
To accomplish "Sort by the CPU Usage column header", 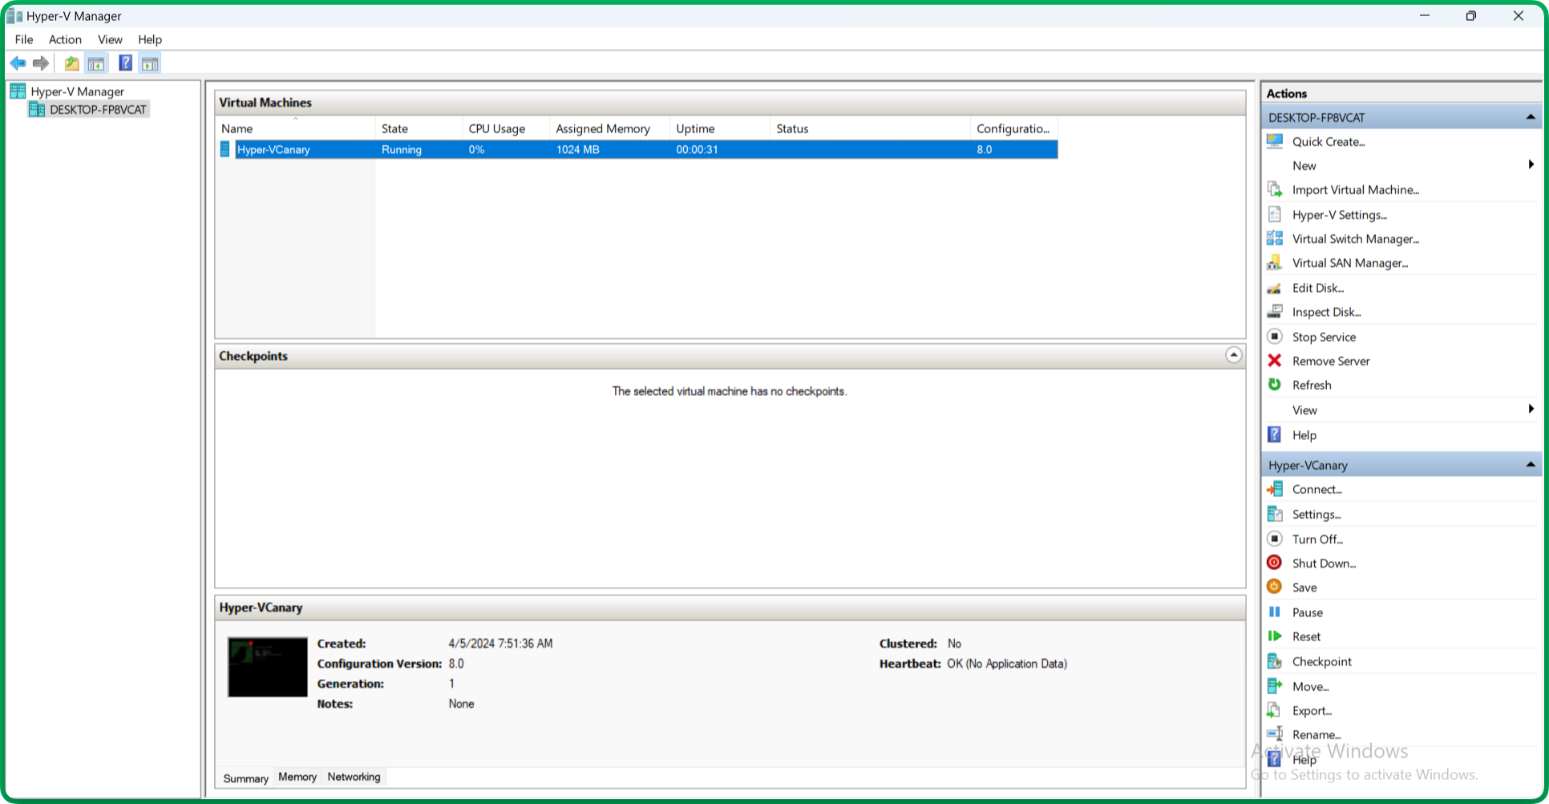I will [506, 128].
